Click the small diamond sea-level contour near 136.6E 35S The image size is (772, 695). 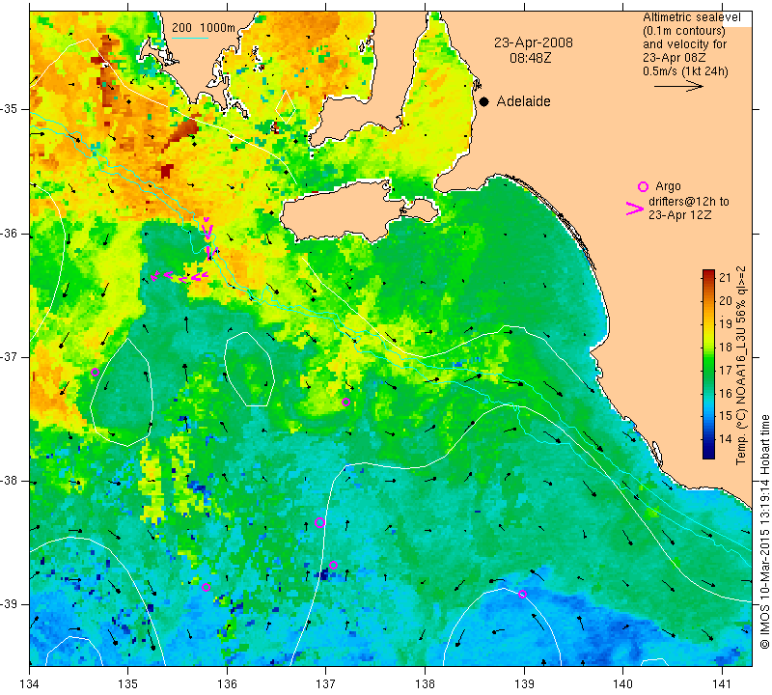[x=286, y=106]
